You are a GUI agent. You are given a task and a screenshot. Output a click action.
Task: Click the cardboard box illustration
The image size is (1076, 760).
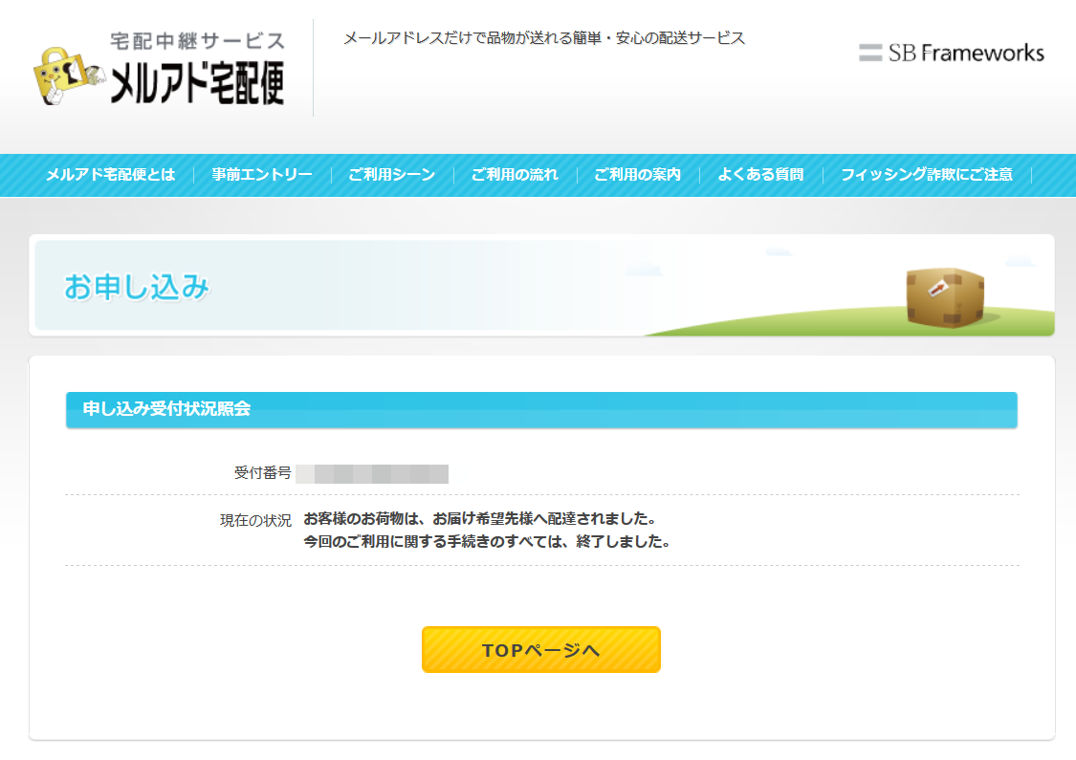[944, 296]
